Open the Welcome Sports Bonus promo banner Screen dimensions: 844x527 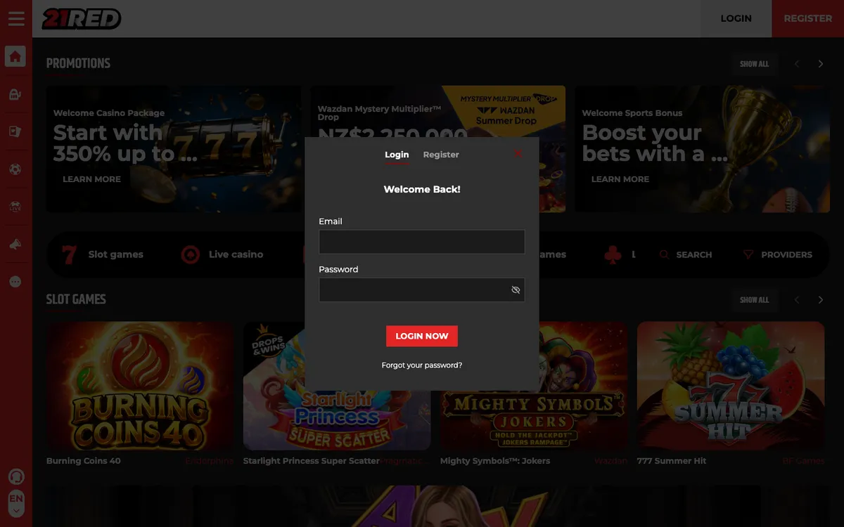pyautogui.click(x=702, y=149)
